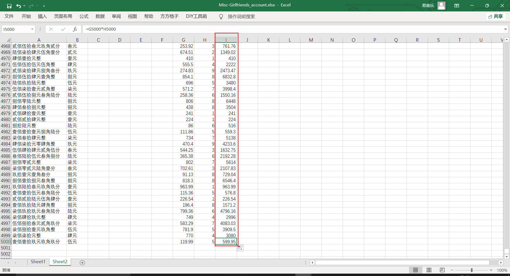This screenshot has width=510, height=276.
Task: Select column I header
Action: (x=226, y=40)
